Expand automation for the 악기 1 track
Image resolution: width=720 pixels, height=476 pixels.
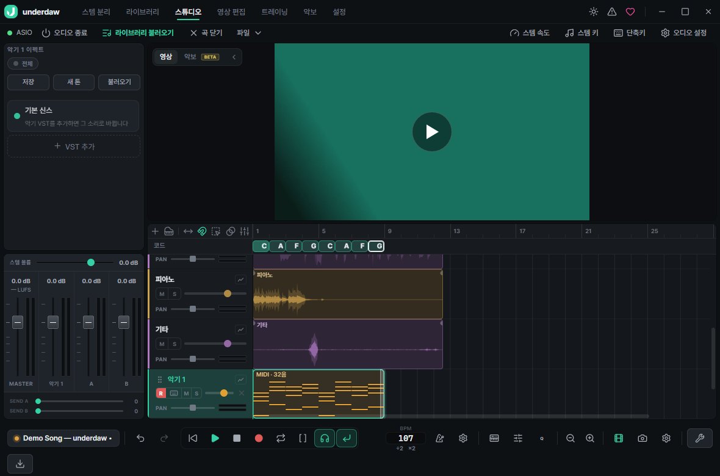pyautogui.click(x=240, y=380)
